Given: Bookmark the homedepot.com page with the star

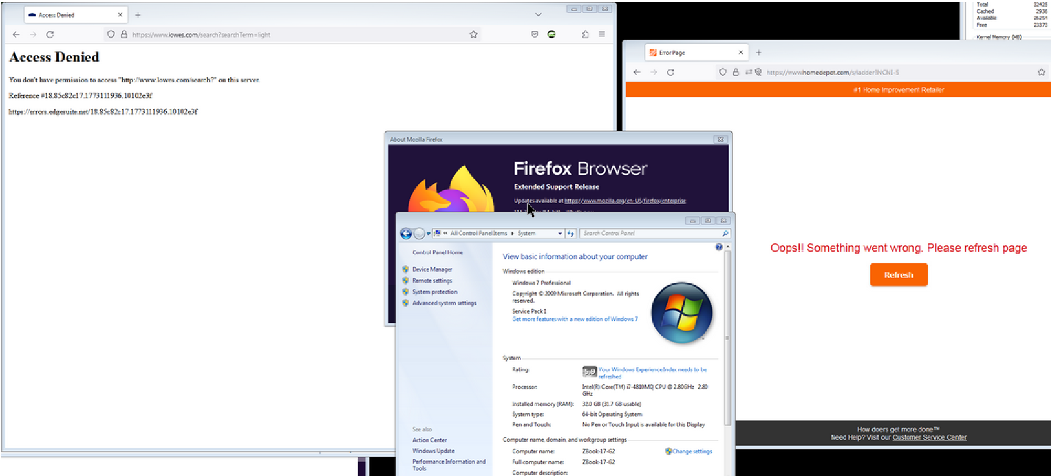Looking at the screenshot, I should [x=1041, y=73].
